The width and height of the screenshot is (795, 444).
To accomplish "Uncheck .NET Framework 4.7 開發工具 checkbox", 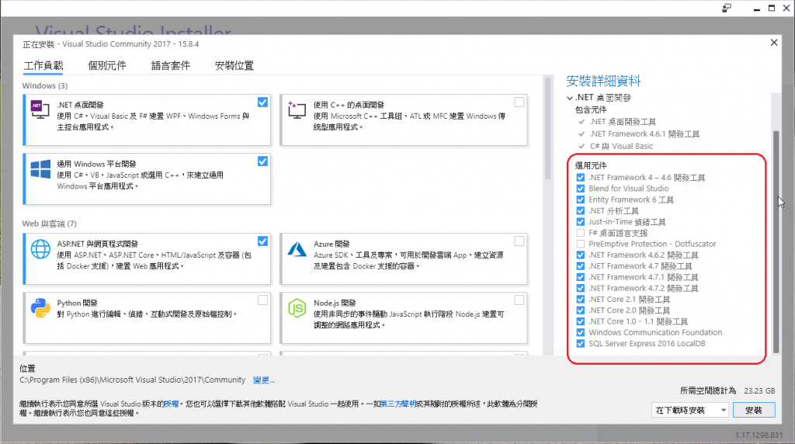I will tap(581, 266).
